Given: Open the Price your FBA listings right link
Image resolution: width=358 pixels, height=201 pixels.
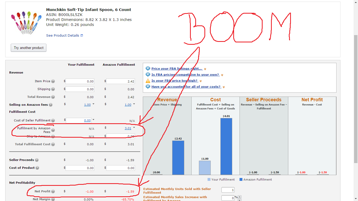Looking at the screenshot, I should (x=177, y=69).
